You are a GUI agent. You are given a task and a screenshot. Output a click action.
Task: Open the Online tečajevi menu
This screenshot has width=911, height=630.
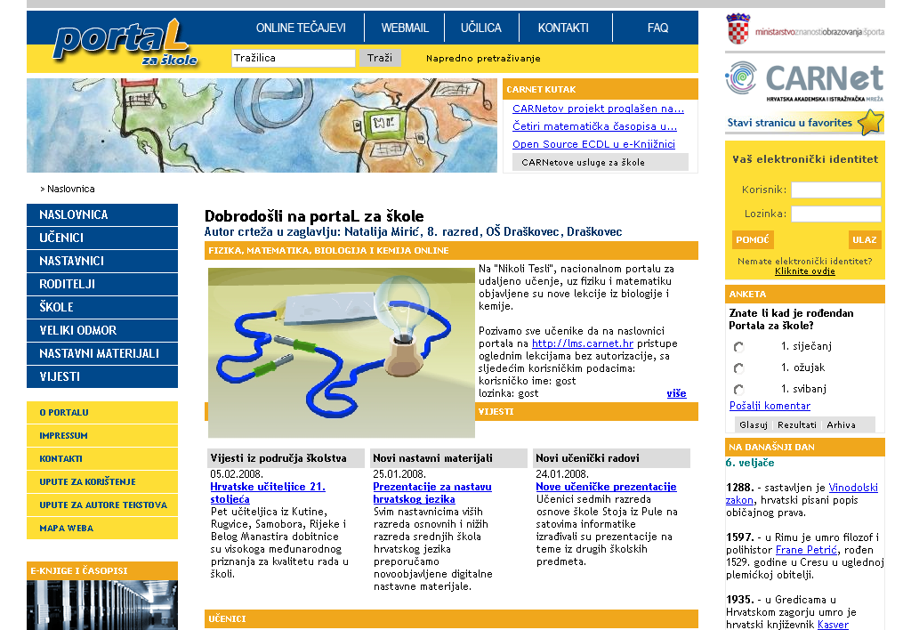(x=301, y=28)
